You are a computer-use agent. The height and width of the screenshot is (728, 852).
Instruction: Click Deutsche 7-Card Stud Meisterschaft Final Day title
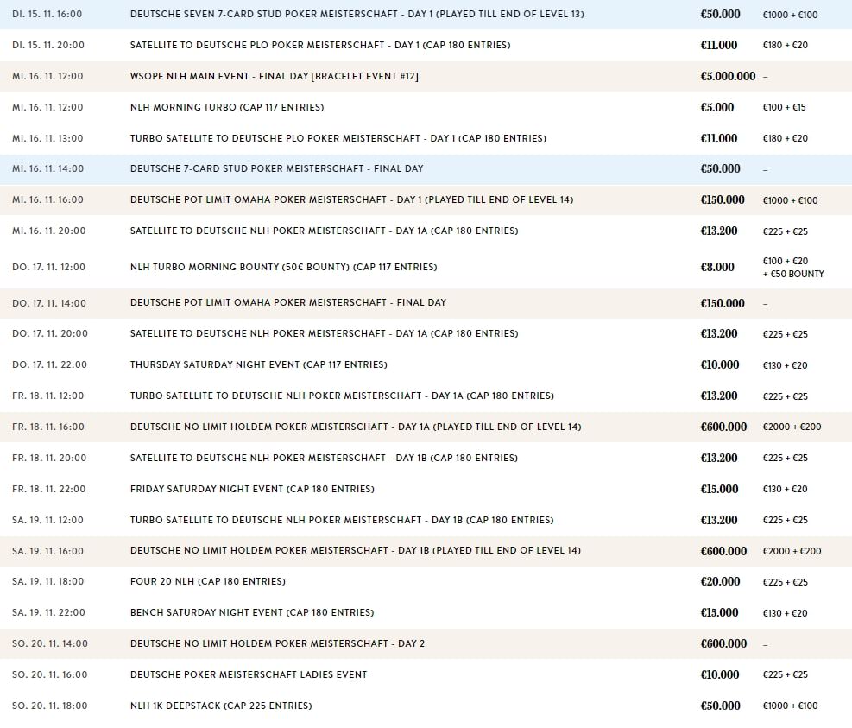click(276, 168)
